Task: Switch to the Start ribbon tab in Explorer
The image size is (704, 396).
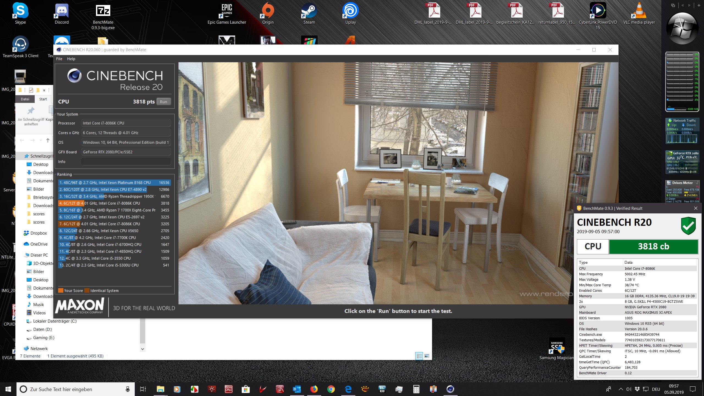Action: coord(43,99)
